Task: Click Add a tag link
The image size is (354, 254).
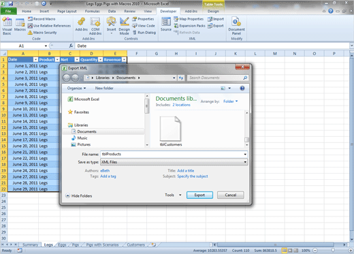Action: [108, 176]
